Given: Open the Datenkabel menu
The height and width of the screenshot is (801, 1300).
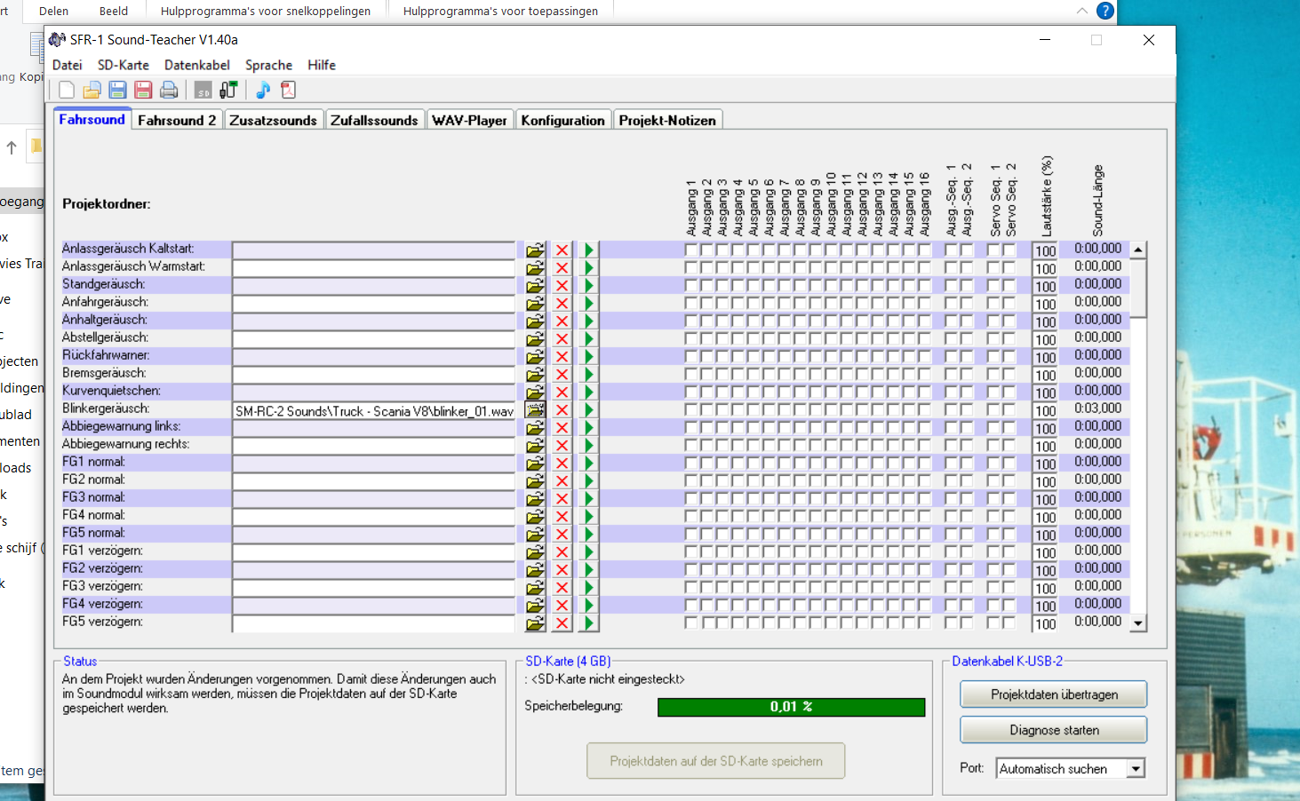Looking at the screenshot, I should (x=197, y=65).
